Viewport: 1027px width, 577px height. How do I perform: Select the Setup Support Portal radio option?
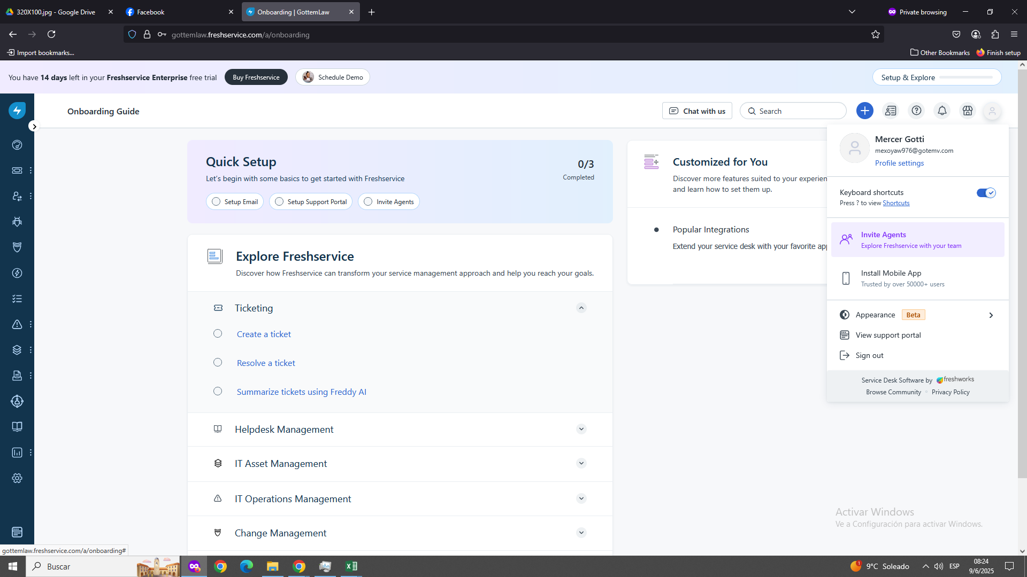click(x=279, y=201)
